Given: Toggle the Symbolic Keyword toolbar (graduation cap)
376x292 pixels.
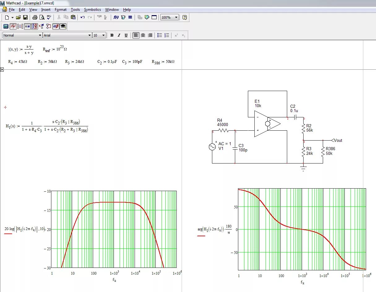Looking at the screenshot, I should 63,26.
